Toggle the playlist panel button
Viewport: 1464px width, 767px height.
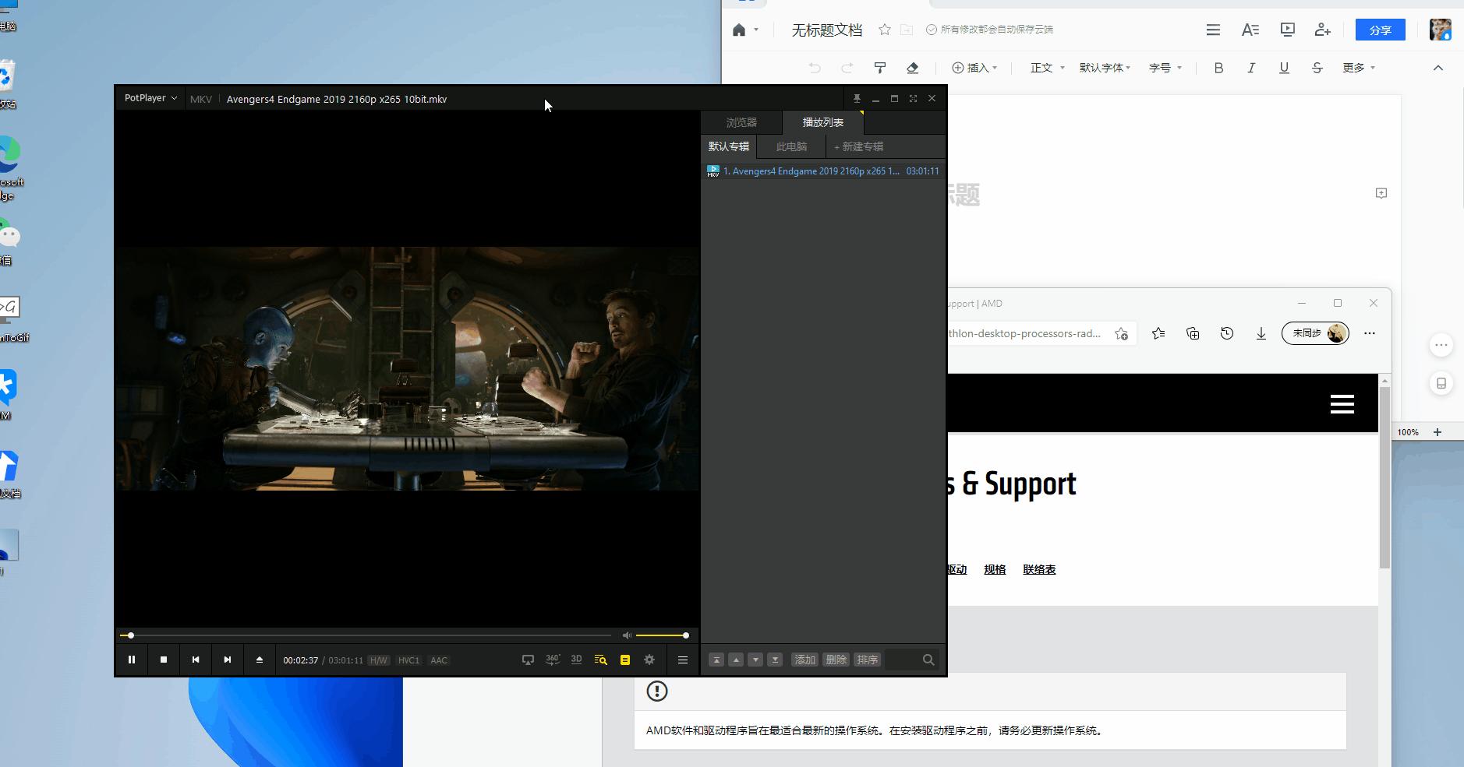tap(625, 660)
